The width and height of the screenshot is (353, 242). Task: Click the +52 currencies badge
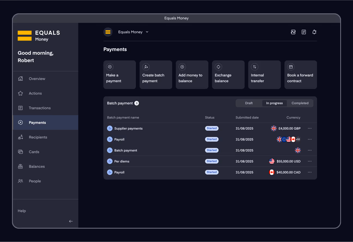(x=298, y=139)
